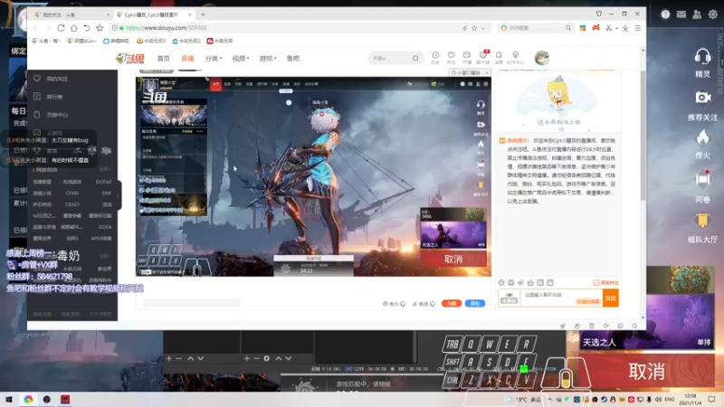
Task: Click the chat message input field
Action: [561, 298]
